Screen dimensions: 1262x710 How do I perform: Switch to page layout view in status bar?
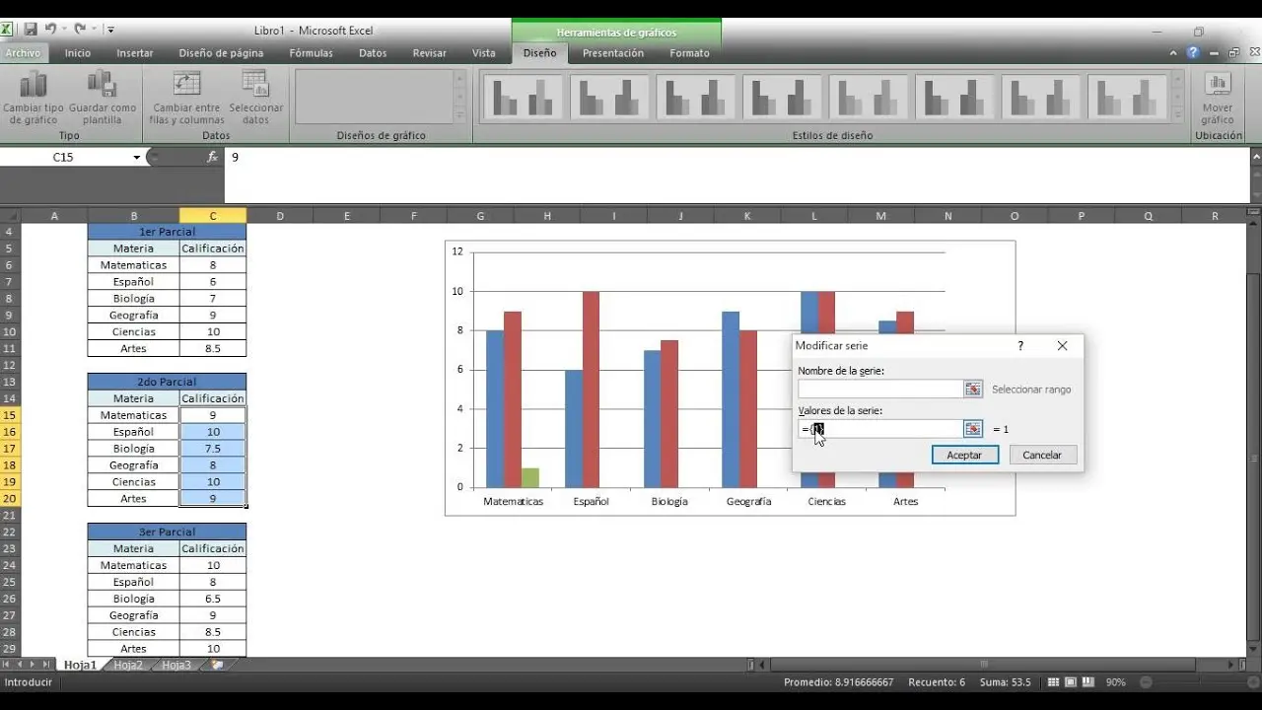1071,682
